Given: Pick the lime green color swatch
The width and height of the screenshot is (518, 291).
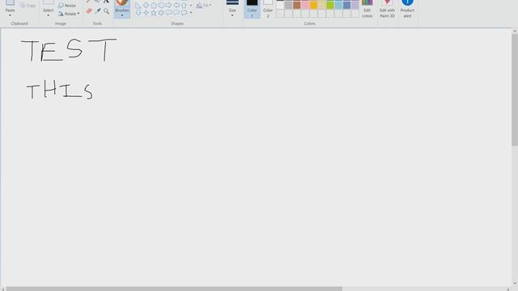Looking at the screenshot, I should coord(330,6).
